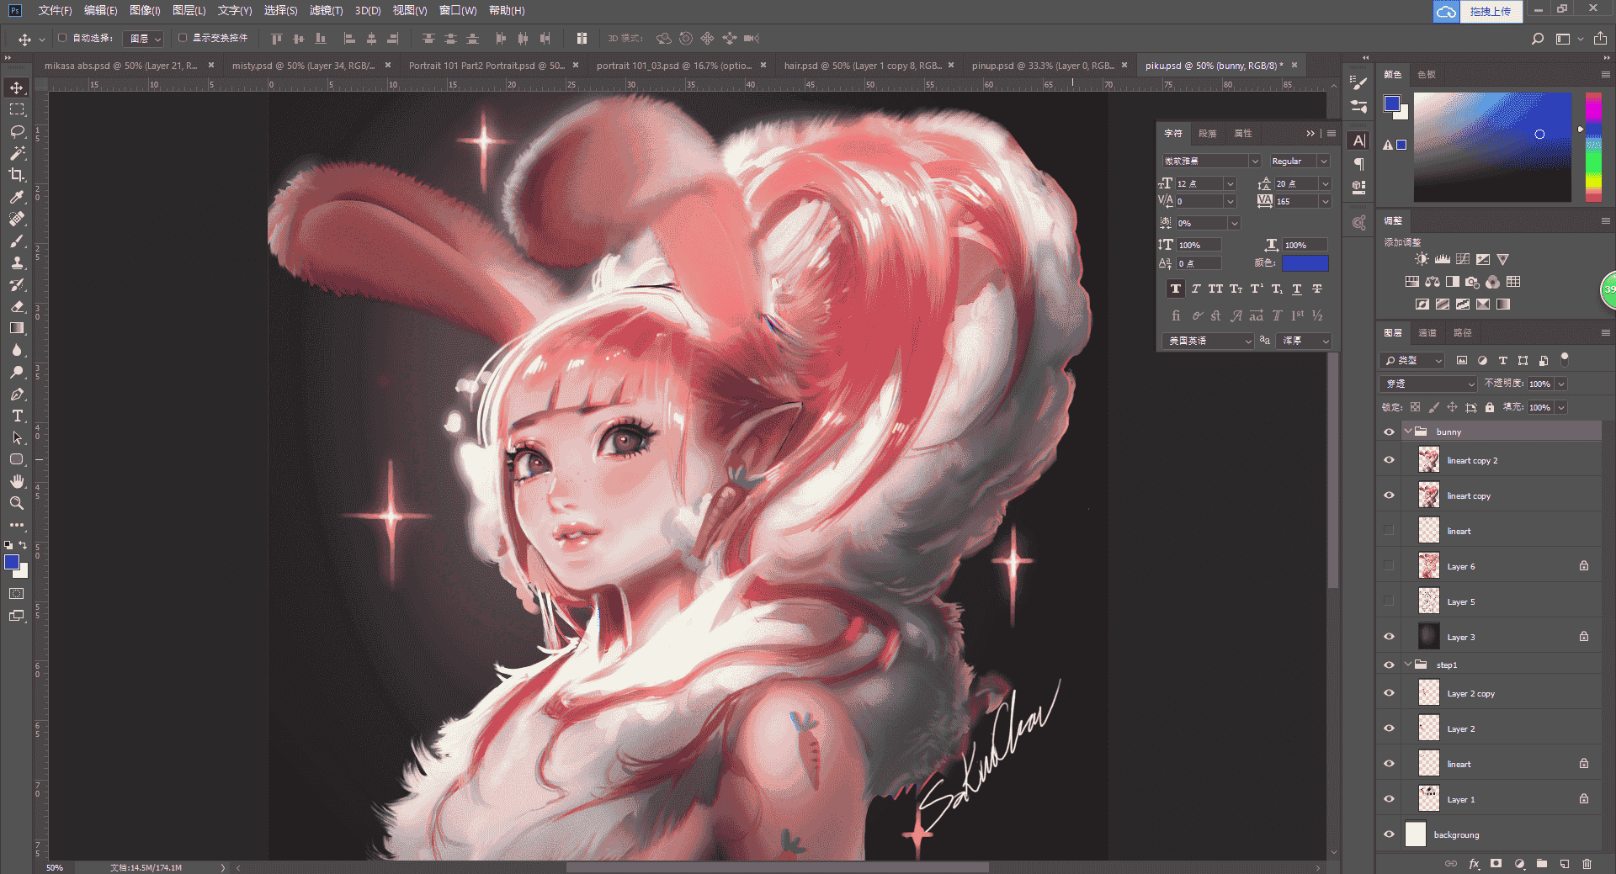Click the search icon in options bar
The width and height of the screenshot is (1616, 874).
[1537, 39]
